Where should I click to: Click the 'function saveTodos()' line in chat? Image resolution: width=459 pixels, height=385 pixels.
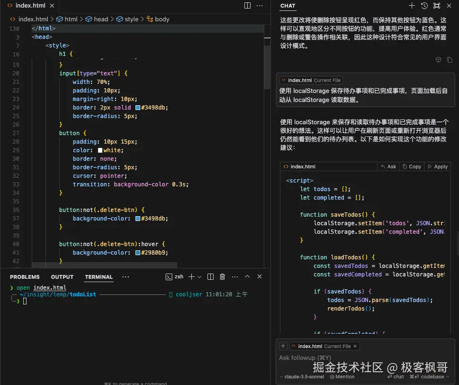(337, 214)
